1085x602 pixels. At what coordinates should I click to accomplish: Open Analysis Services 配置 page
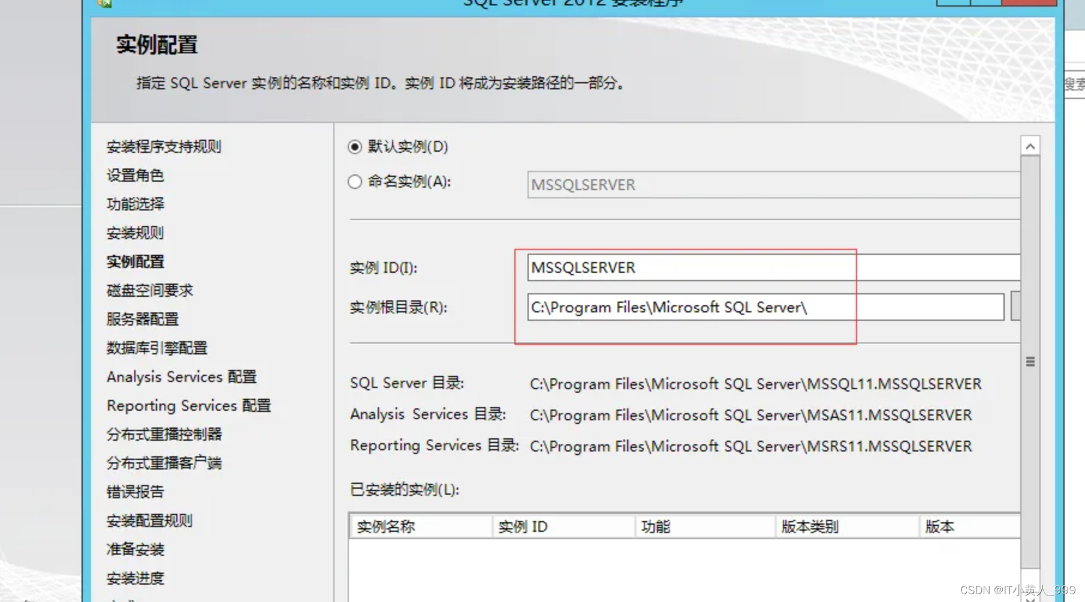(182, 377)
